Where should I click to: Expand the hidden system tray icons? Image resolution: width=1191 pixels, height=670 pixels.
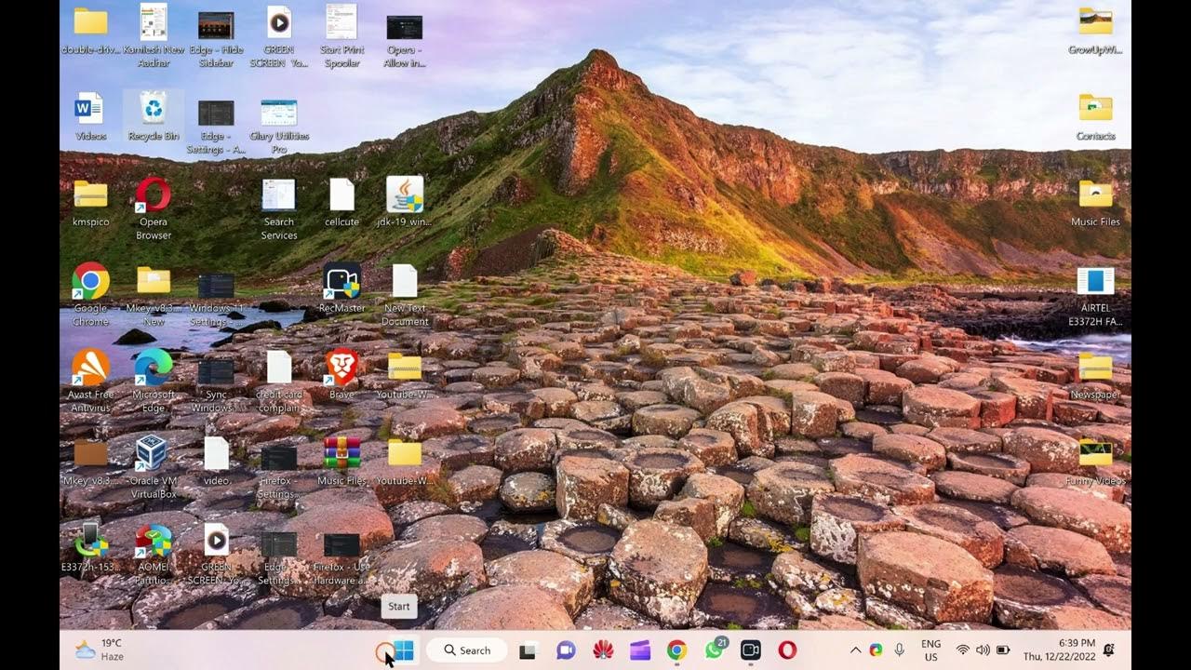tap(854, 650)
